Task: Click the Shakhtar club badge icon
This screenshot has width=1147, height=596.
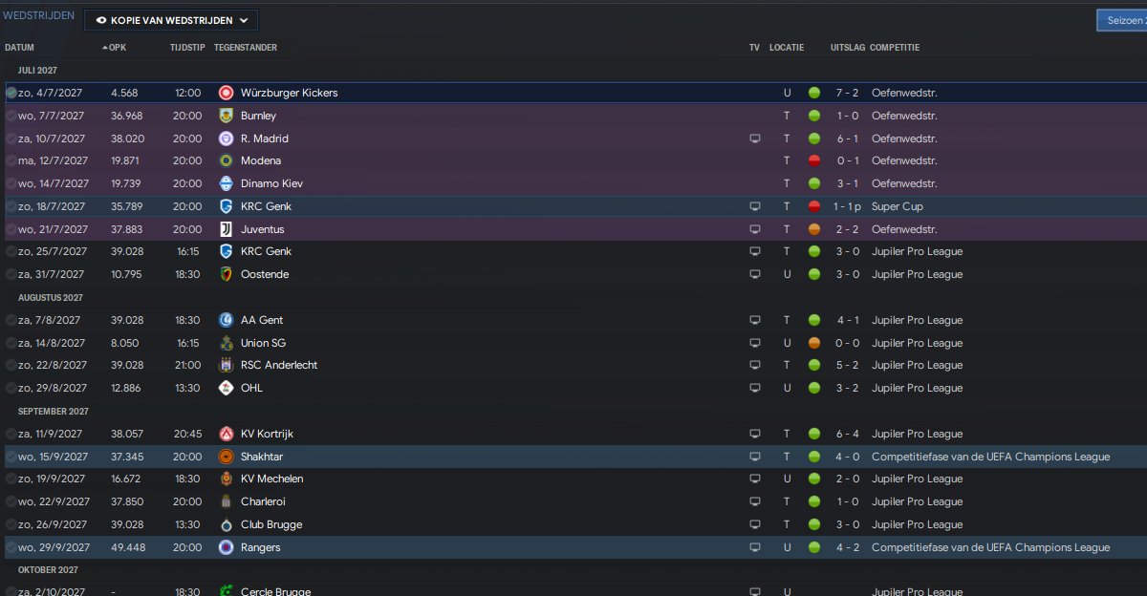Action: tap(226, 457)
